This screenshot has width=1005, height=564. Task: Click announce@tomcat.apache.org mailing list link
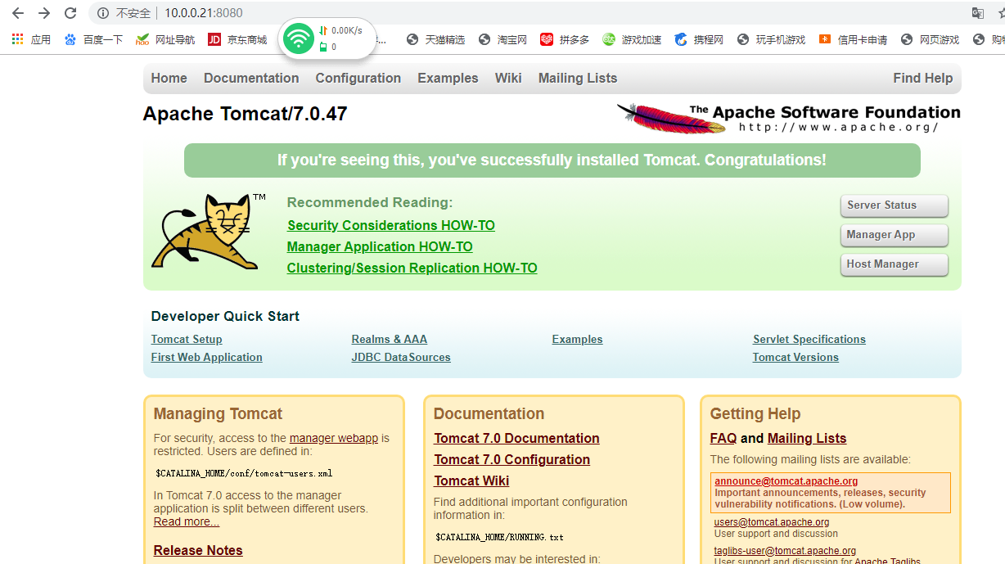pyautogui.click(x=786, y=481)
